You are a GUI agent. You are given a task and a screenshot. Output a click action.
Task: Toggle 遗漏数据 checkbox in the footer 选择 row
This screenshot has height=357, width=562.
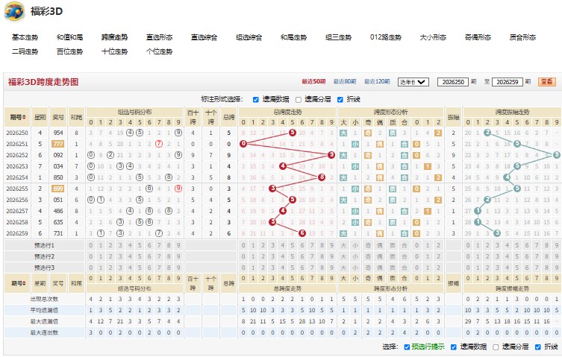(x=453, y=347)
